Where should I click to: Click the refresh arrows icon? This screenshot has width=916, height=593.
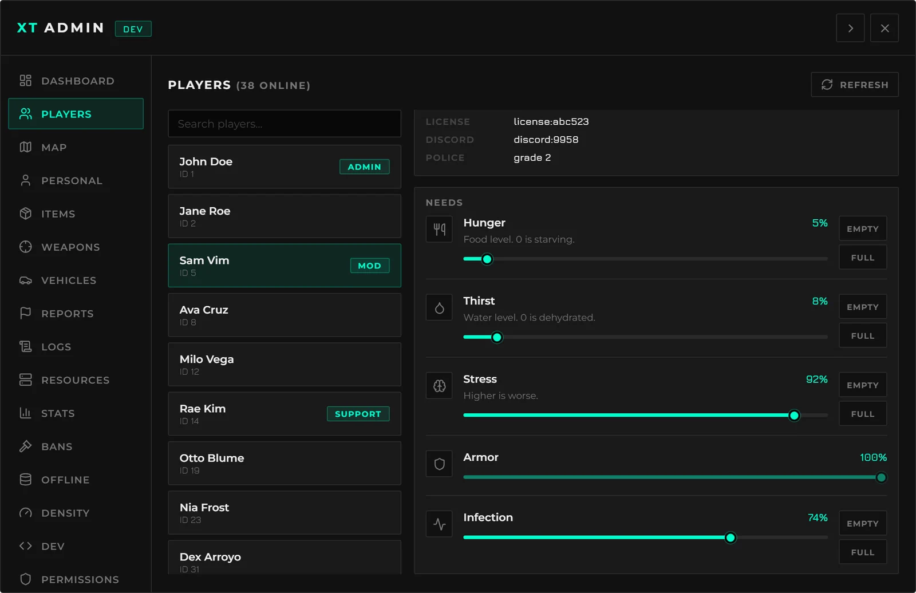827,85
